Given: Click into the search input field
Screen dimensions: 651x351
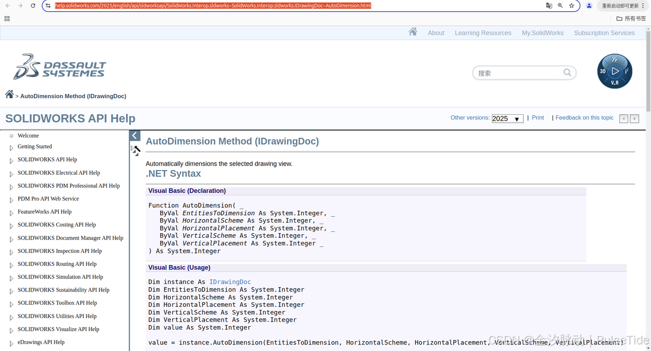Looking at the screenshot, I should click(518, 73).
